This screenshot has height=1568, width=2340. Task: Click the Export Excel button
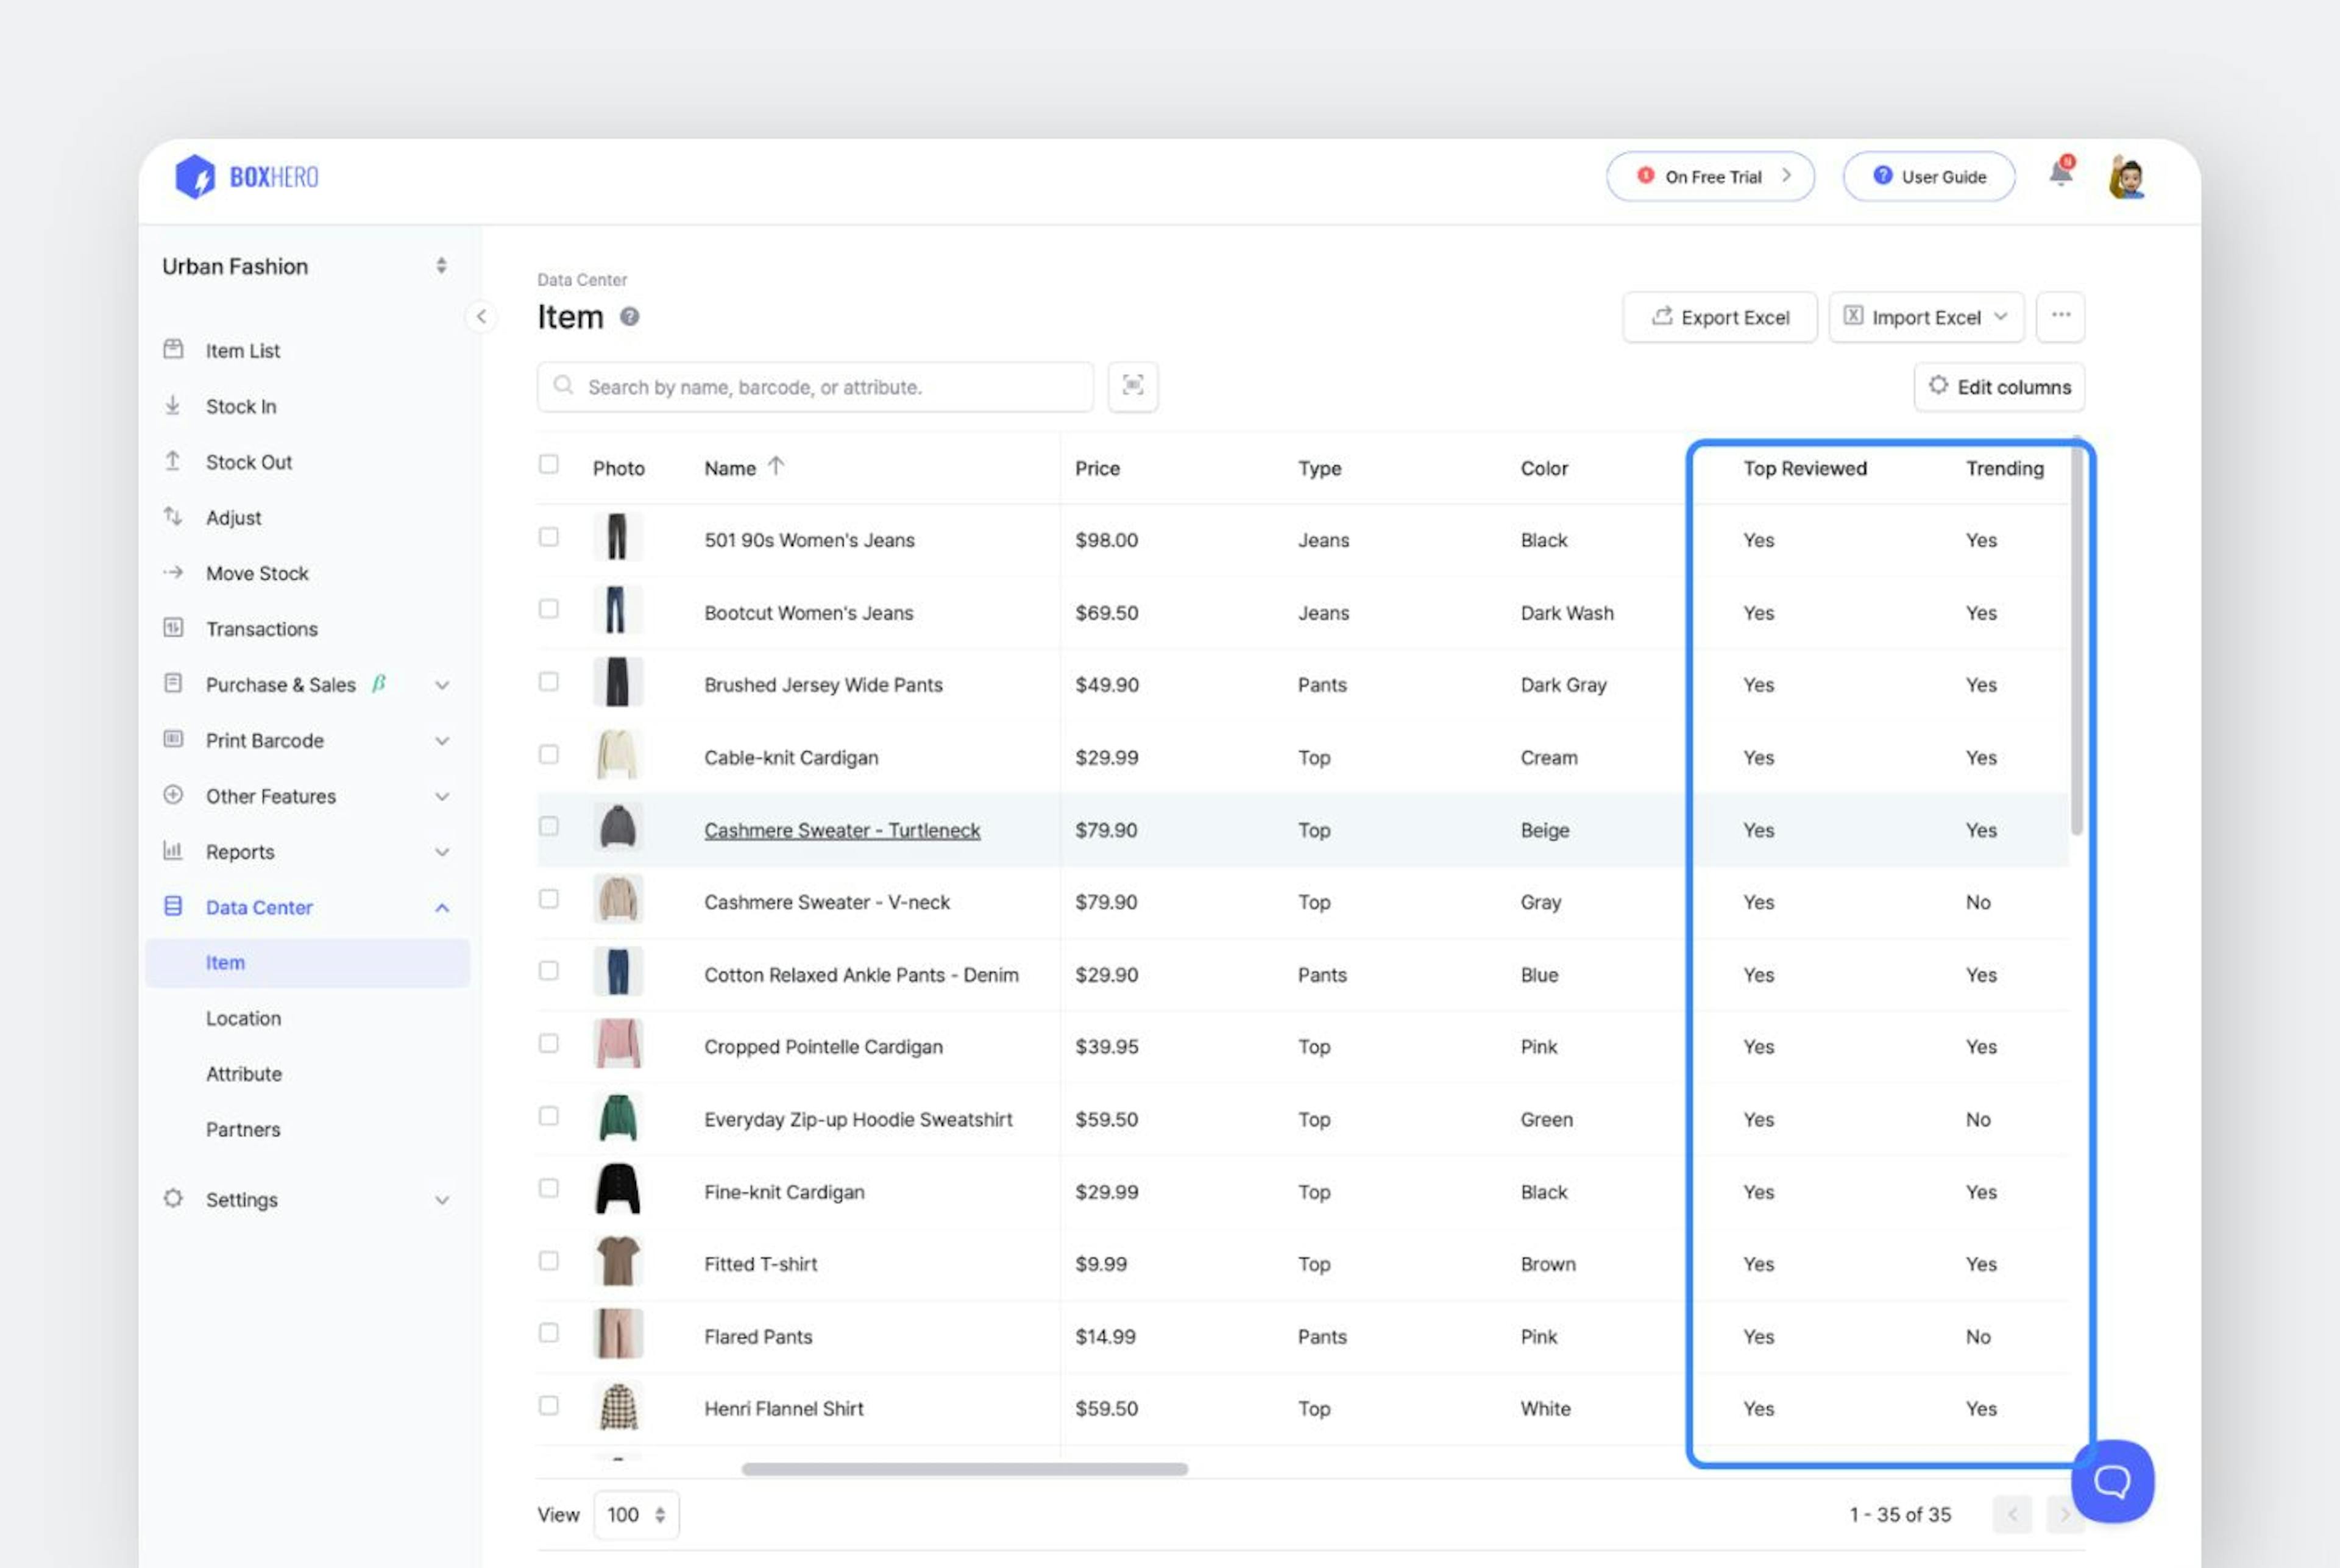pyautogui.click(x=1720, y=317)
